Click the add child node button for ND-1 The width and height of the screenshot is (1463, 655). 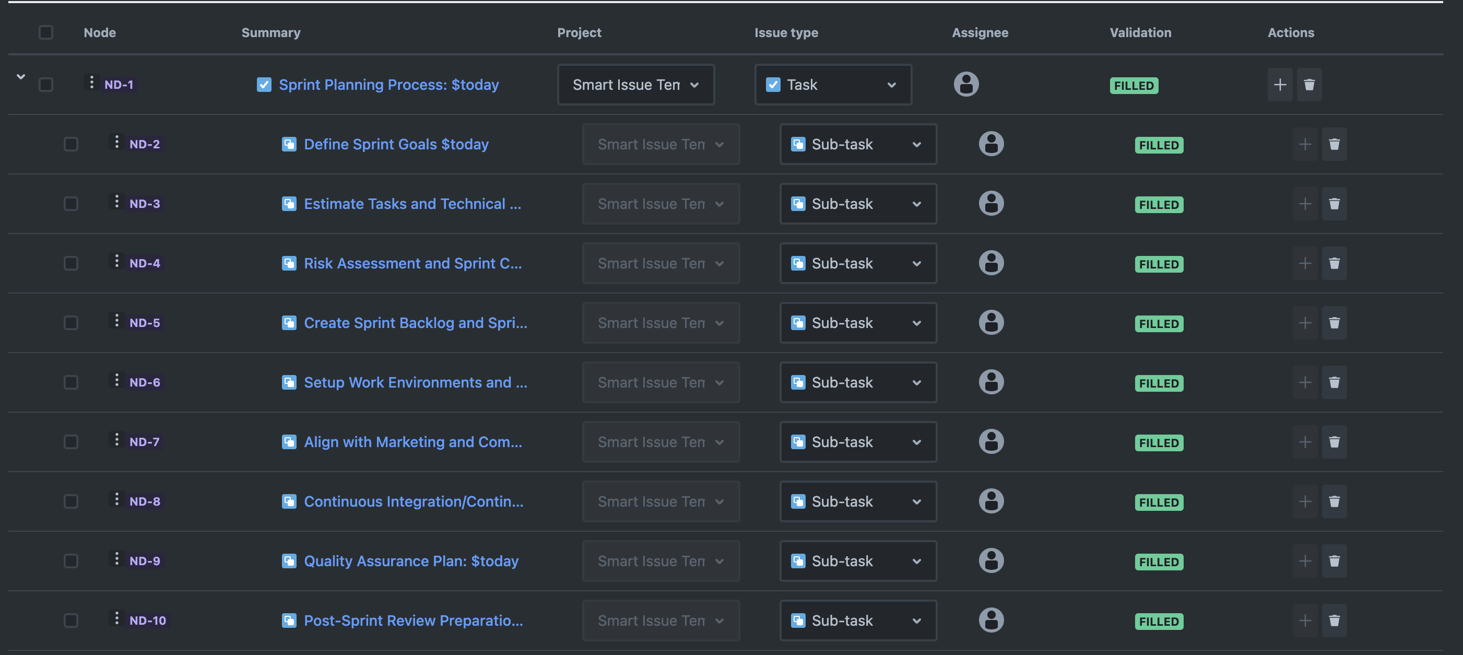pyautogui.click(x=1280, y=85)
